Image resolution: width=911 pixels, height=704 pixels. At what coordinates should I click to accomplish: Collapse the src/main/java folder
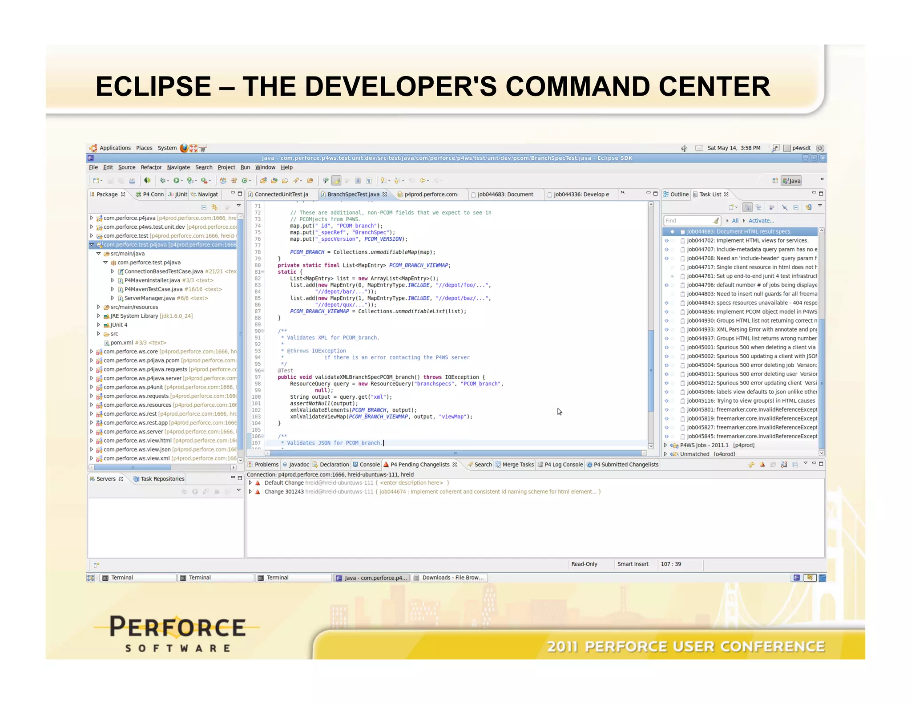click(98, 254)
